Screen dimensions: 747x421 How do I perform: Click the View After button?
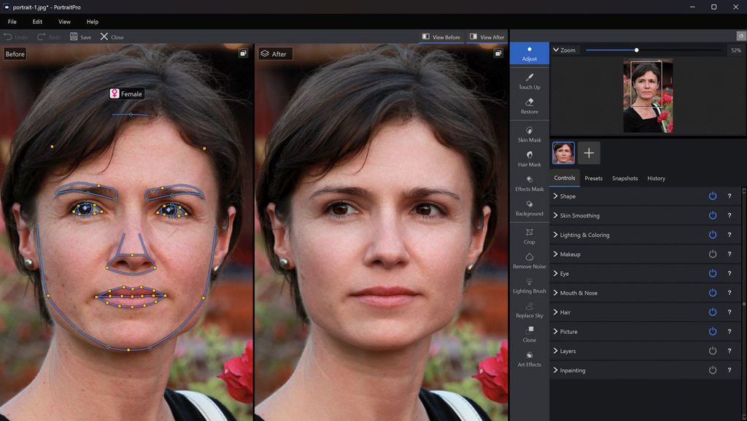(x=487, y=36)
